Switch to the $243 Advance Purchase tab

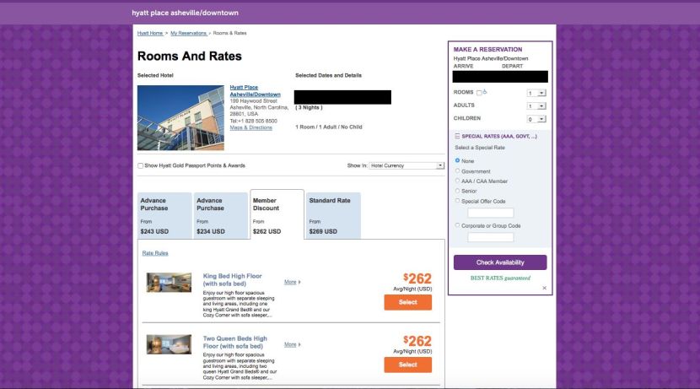164,216
